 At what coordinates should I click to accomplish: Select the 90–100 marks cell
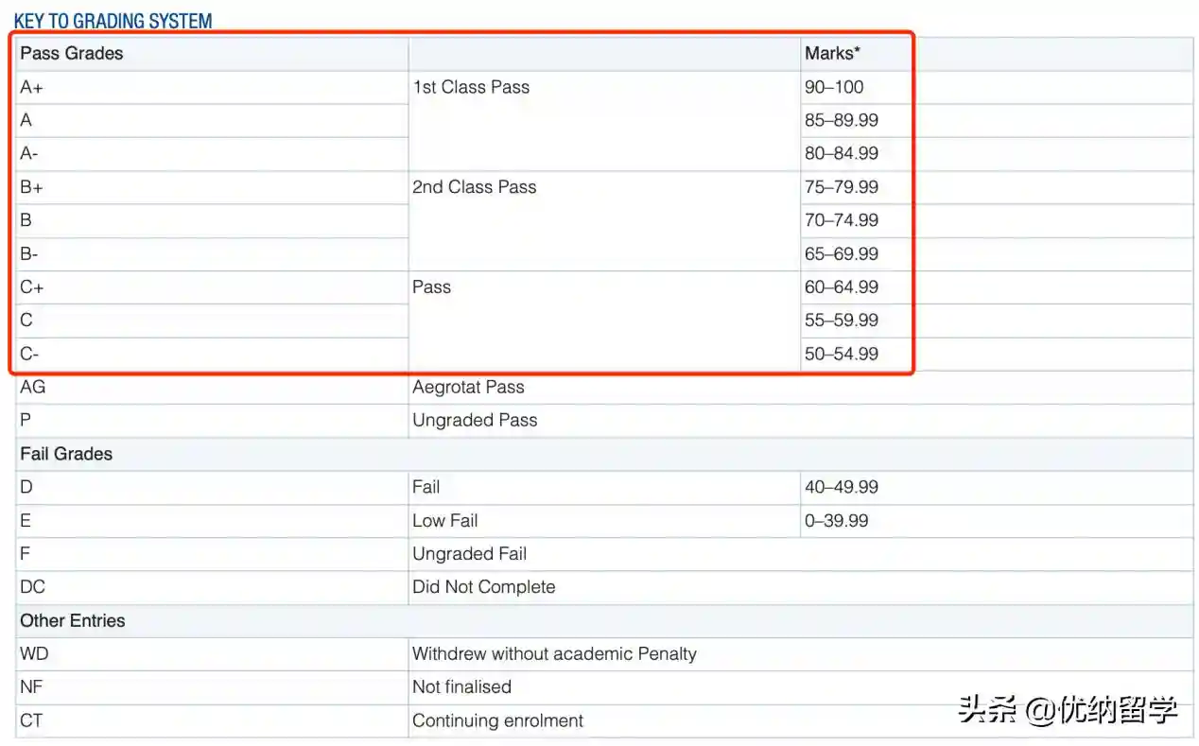(834, 87)
